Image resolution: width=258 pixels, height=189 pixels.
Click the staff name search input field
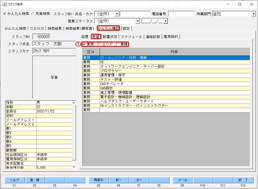click(x=135, y=14)
